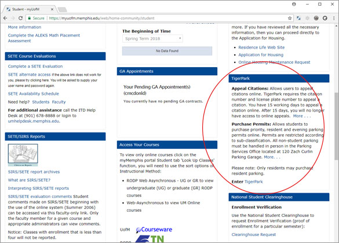Click the green Secure padlock icon
The image size is (339, 243).
(x=30, y=18)
